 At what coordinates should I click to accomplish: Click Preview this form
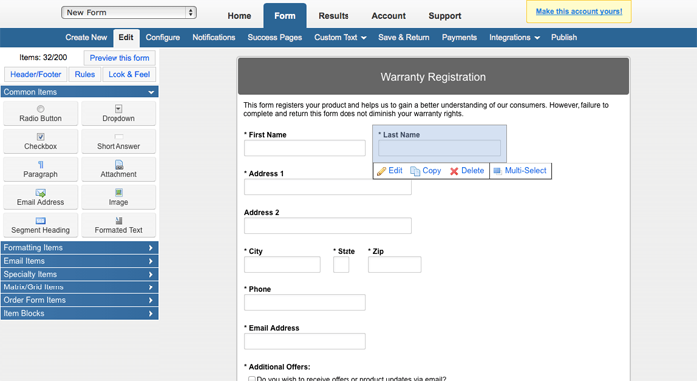click(x=119, y=58)
